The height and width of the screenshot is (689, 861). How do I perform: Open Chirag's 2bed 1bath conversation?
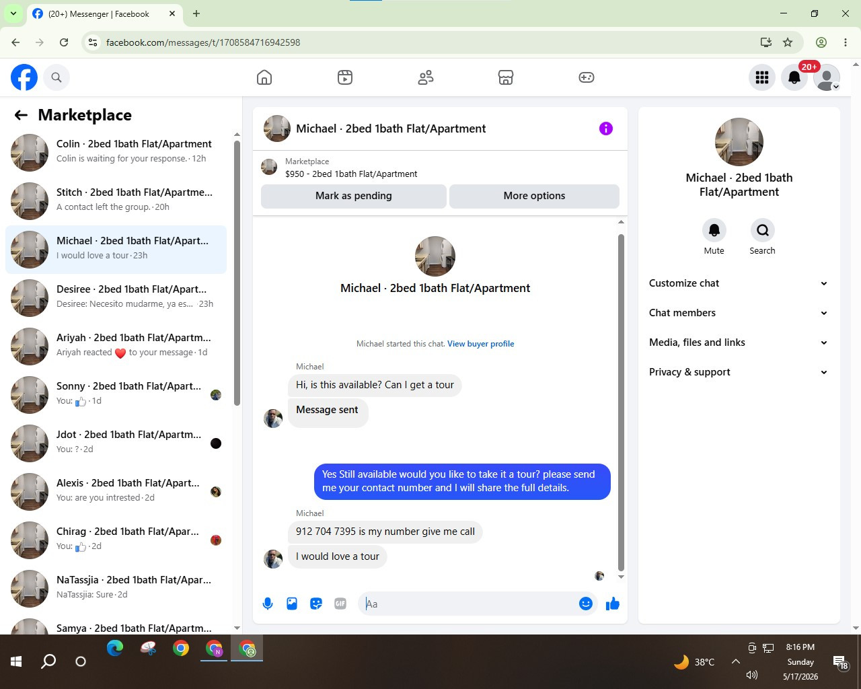coord(116,540)
